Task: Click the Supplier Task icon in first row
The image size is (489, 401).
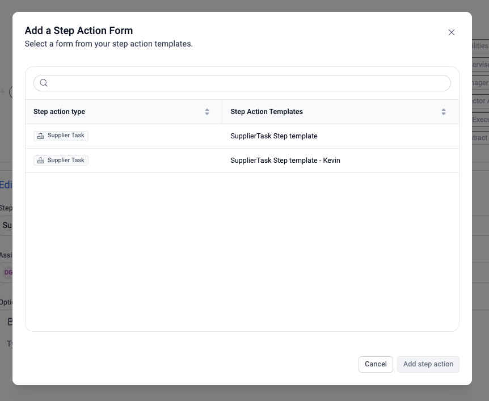Action: [x=40, y=136]
